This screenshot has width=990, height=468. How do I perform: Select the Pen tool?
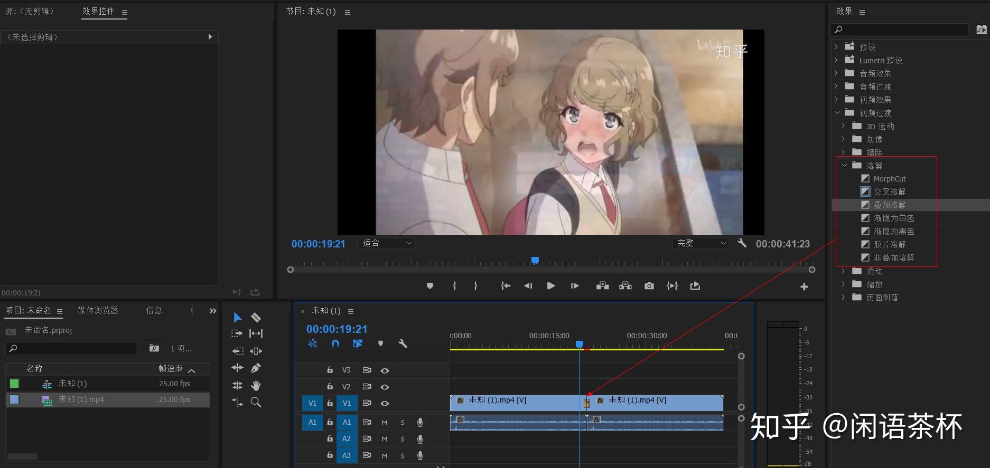256,368
